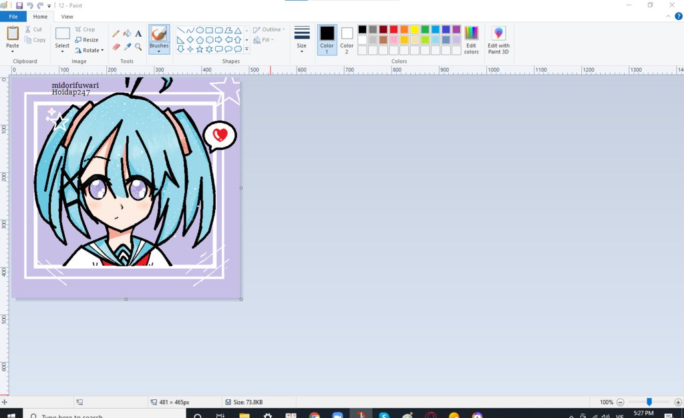Choose the Diamond shape
The image size is (684, 418).
point(190,40)
